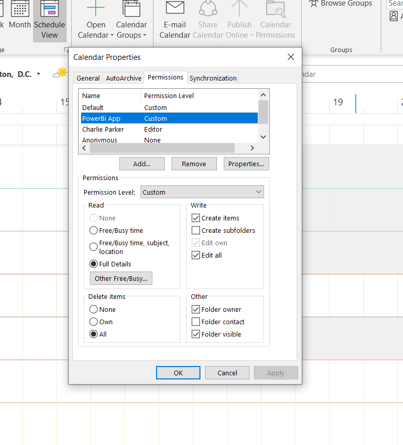Click Browse Groups in ribbon
The width and height of the screenshot is (403, 445).
point(340,4)
